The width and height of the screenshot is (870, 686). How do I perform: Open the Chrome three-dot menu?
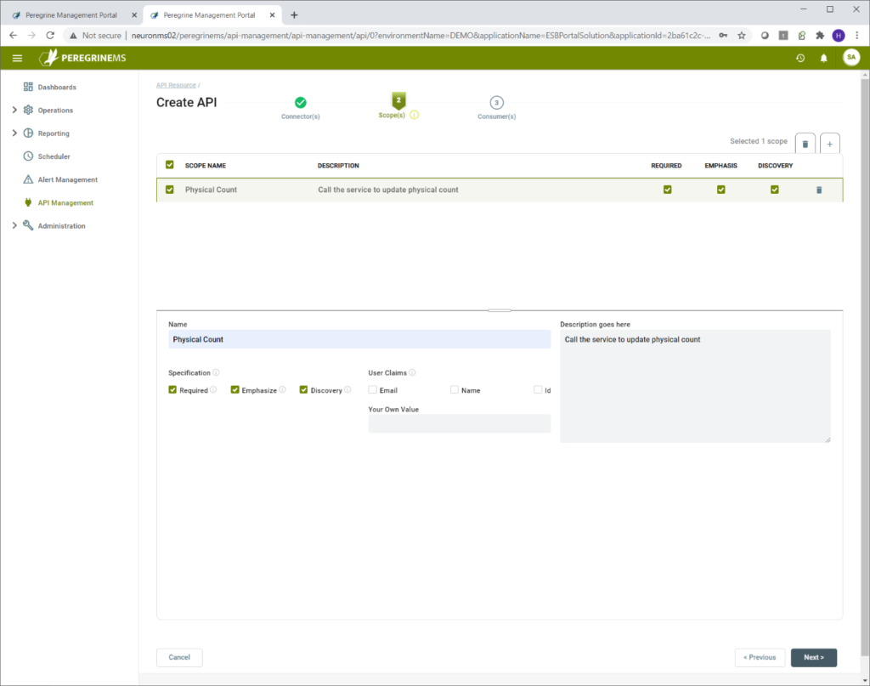857,36
